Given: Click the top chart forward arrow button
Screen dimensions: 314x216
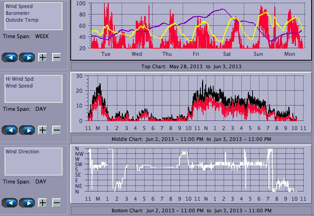Looking at the screenshot, I should point(27,57).
